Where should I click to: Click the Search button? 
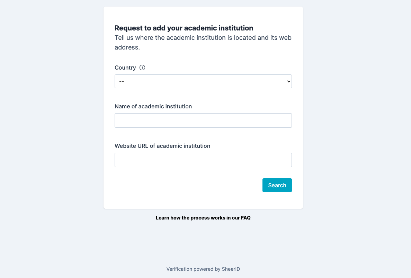point(277,185)
